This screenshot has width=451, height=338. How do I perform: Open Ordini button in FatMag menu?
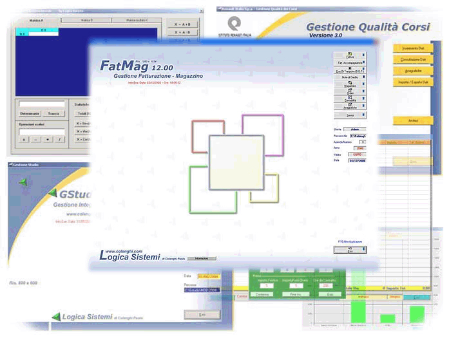(350, 91)
